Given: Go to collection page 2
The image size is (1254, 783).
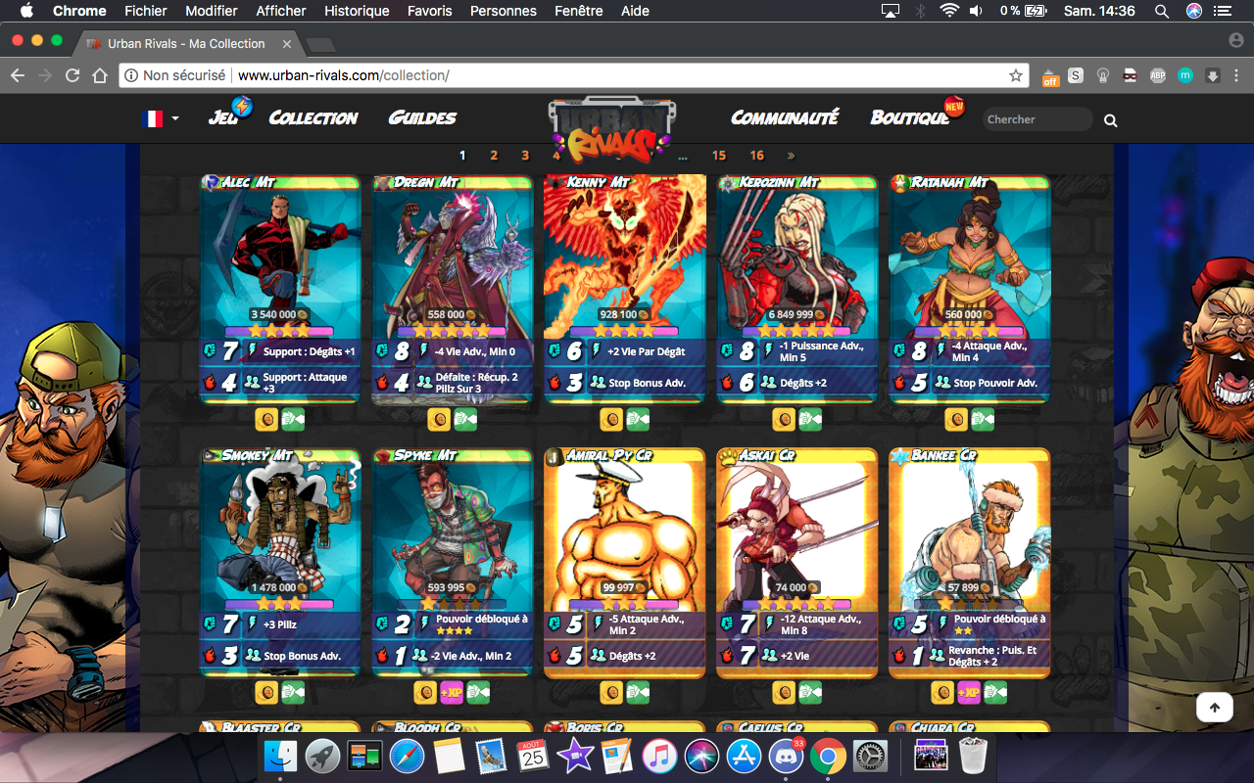Looking at the screenshot, I should click(494, 156).
